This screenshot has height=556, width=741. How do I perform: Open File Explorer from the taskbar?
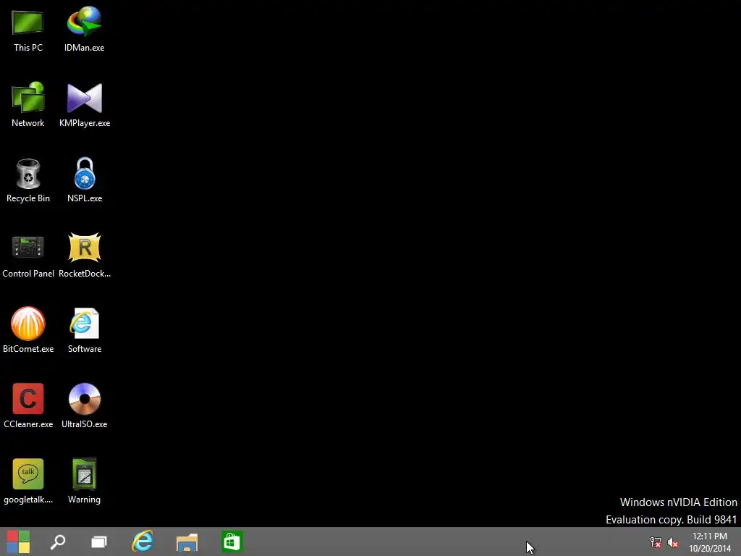pos(187,542)
